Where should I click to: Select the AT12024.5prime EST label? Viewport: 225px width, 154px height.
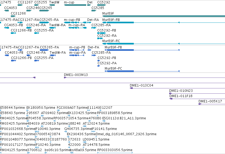coord(96,124)
